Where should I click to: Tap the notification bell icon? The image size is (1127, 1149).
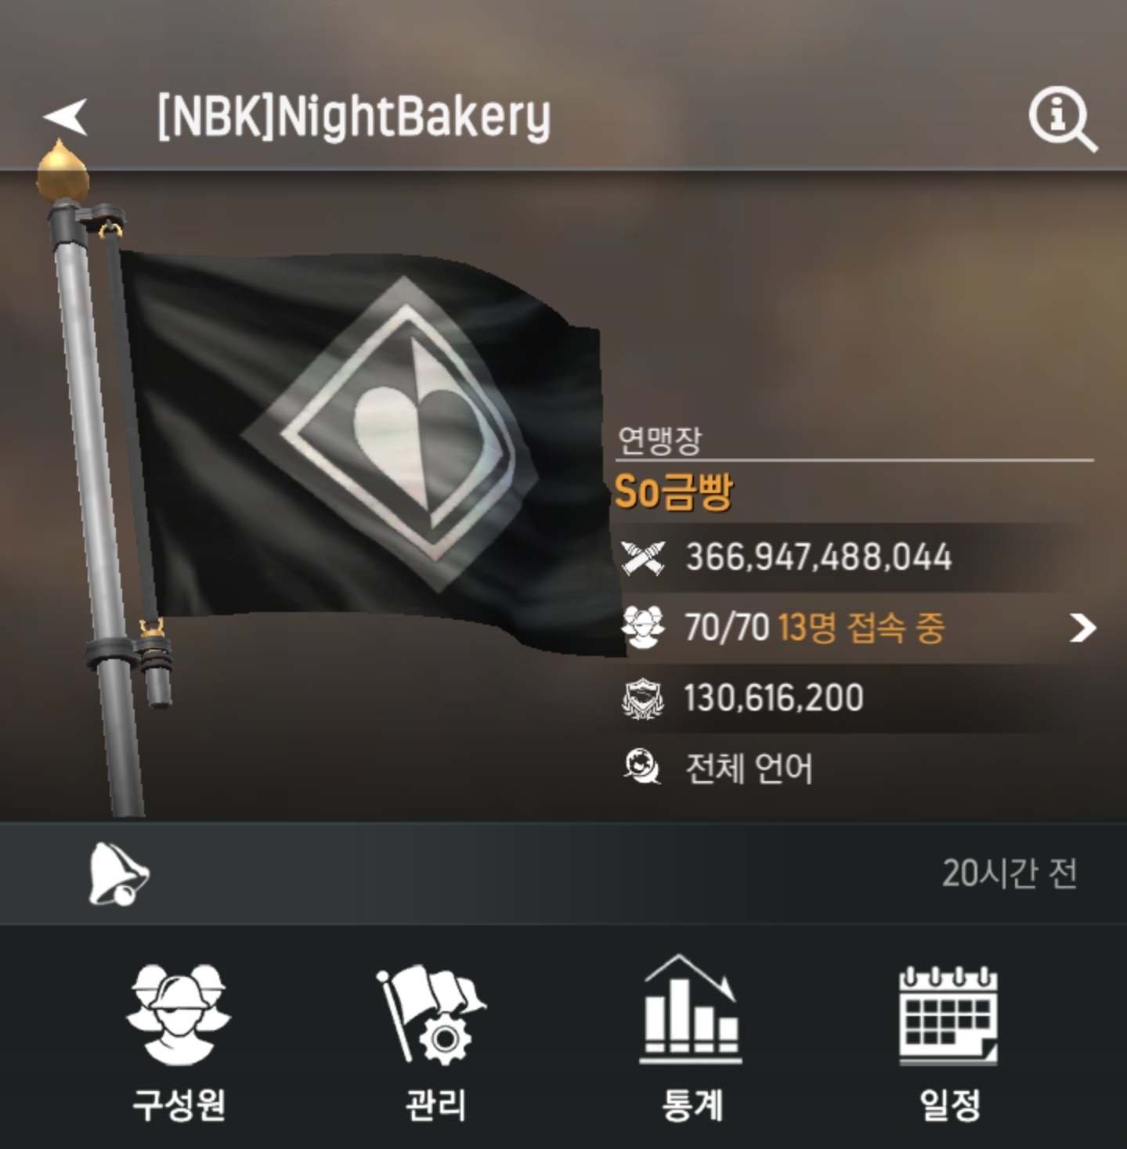pos(118,873)
